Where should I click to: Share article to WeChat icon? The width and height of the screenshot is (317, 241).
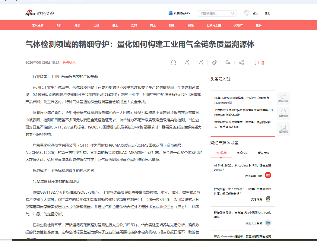[x=228, y=62]
